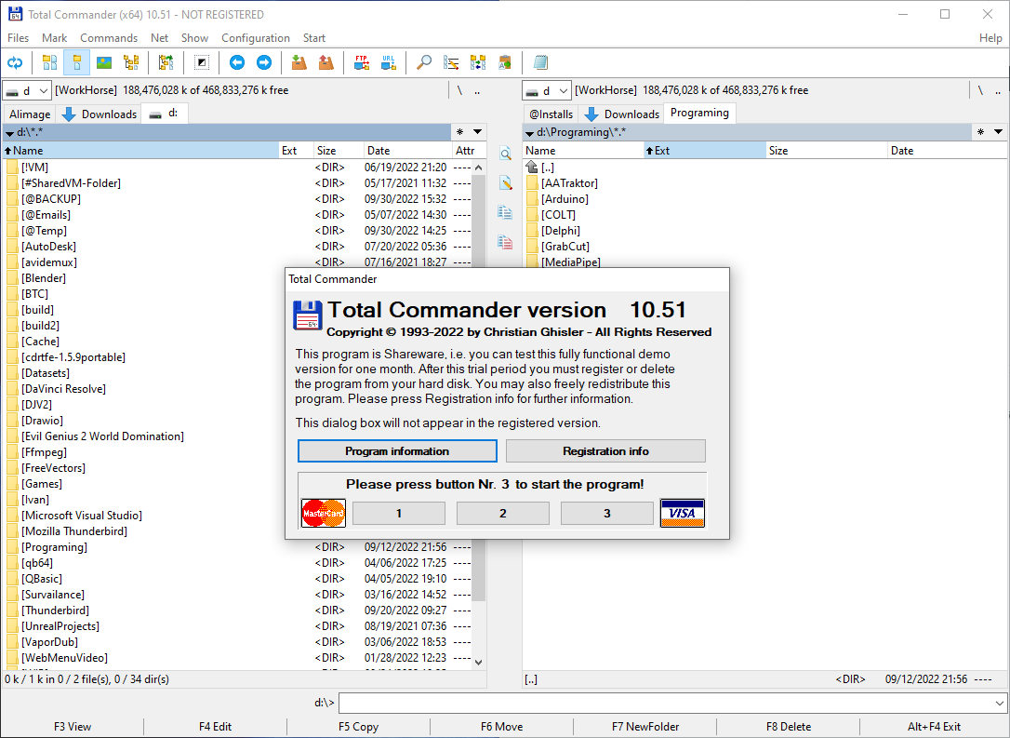Click the copy names to clipboard icon
This screenshot has height=738, width=1010.
click(505, 62)
